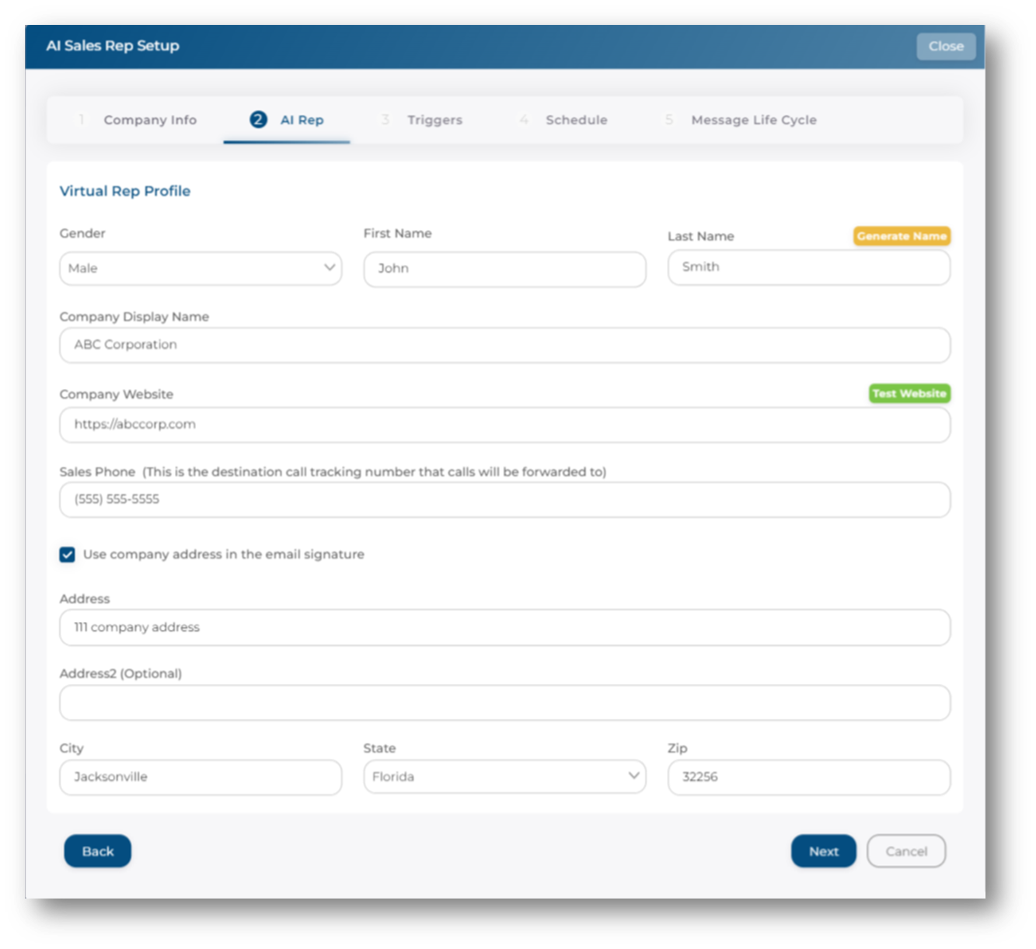
Task: Close the AI Sales Rep Setup dialog
Action: (946, 46)
